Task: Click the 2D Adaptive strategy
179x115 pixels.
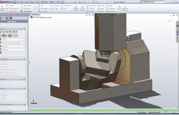Action: 43,9
